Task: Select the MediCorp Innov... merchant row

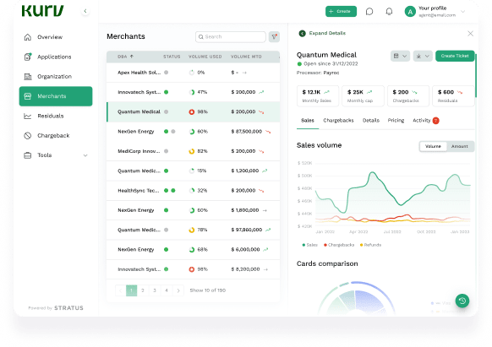Action: point(193,151)
